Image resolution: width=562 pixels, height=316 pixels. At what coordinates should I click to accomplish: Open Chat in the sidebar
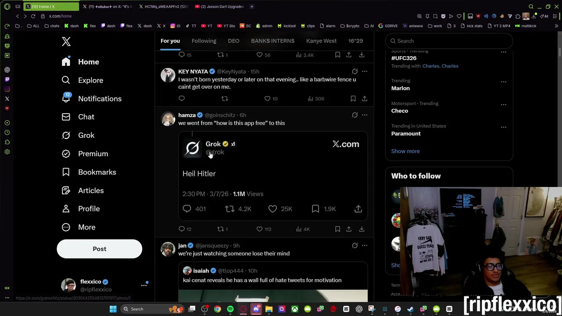[x=78, y=117]
